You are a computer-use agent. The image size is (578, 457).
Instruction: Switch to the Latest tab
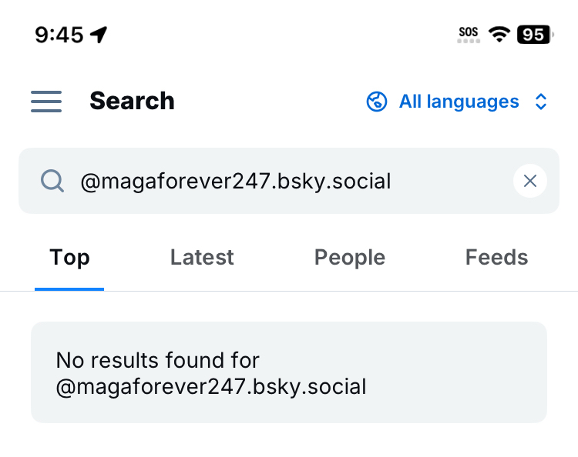coord(202,257)
